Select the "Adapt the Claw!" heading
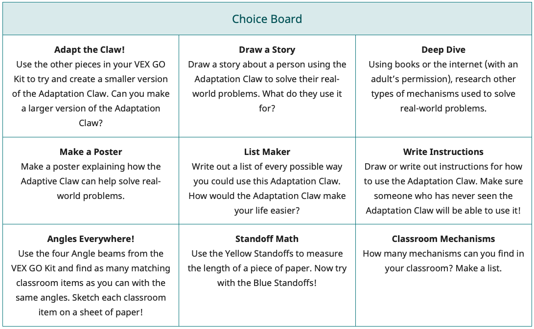Viewport: 534px width, 329px height. 91,50
